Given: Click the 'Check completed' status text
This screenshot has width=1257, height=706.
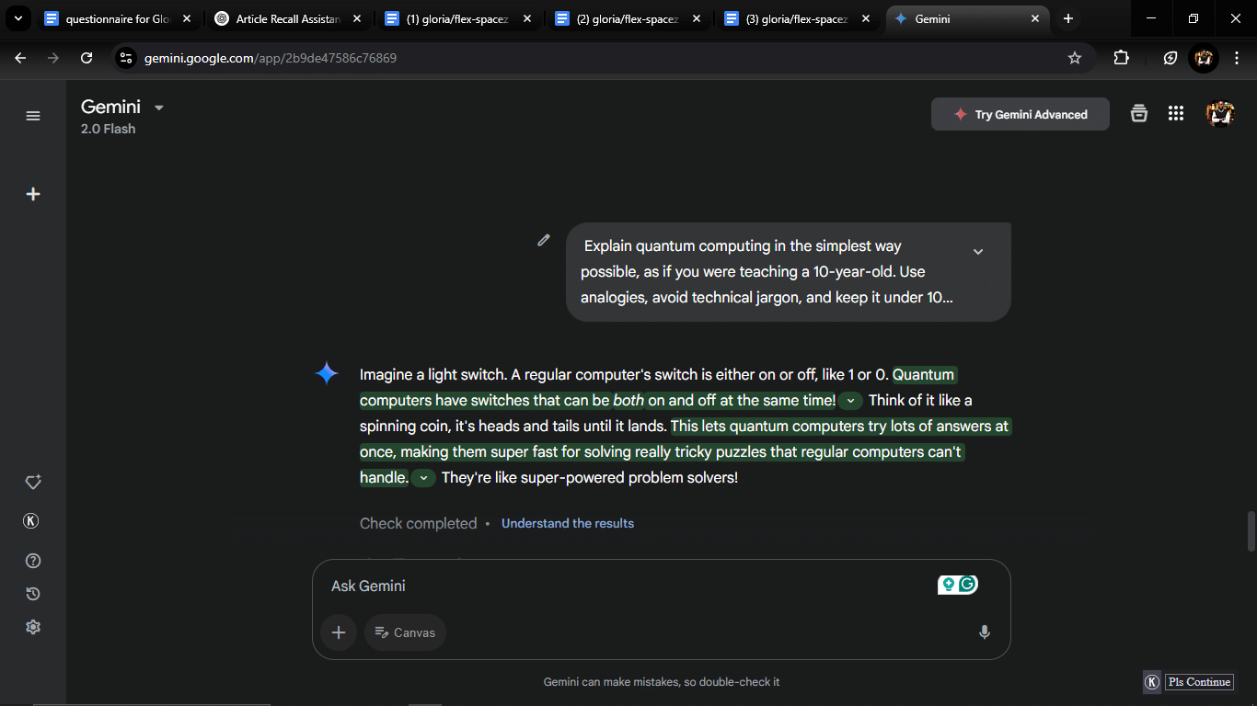Looking at the screenshot, I should (x=418, y=523).
